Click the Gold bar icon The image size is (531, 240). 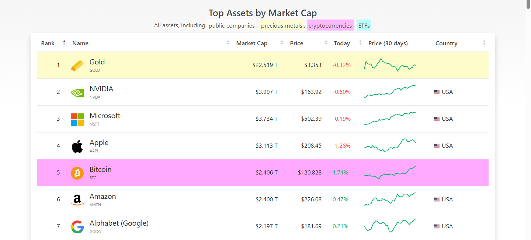point(77,66)
